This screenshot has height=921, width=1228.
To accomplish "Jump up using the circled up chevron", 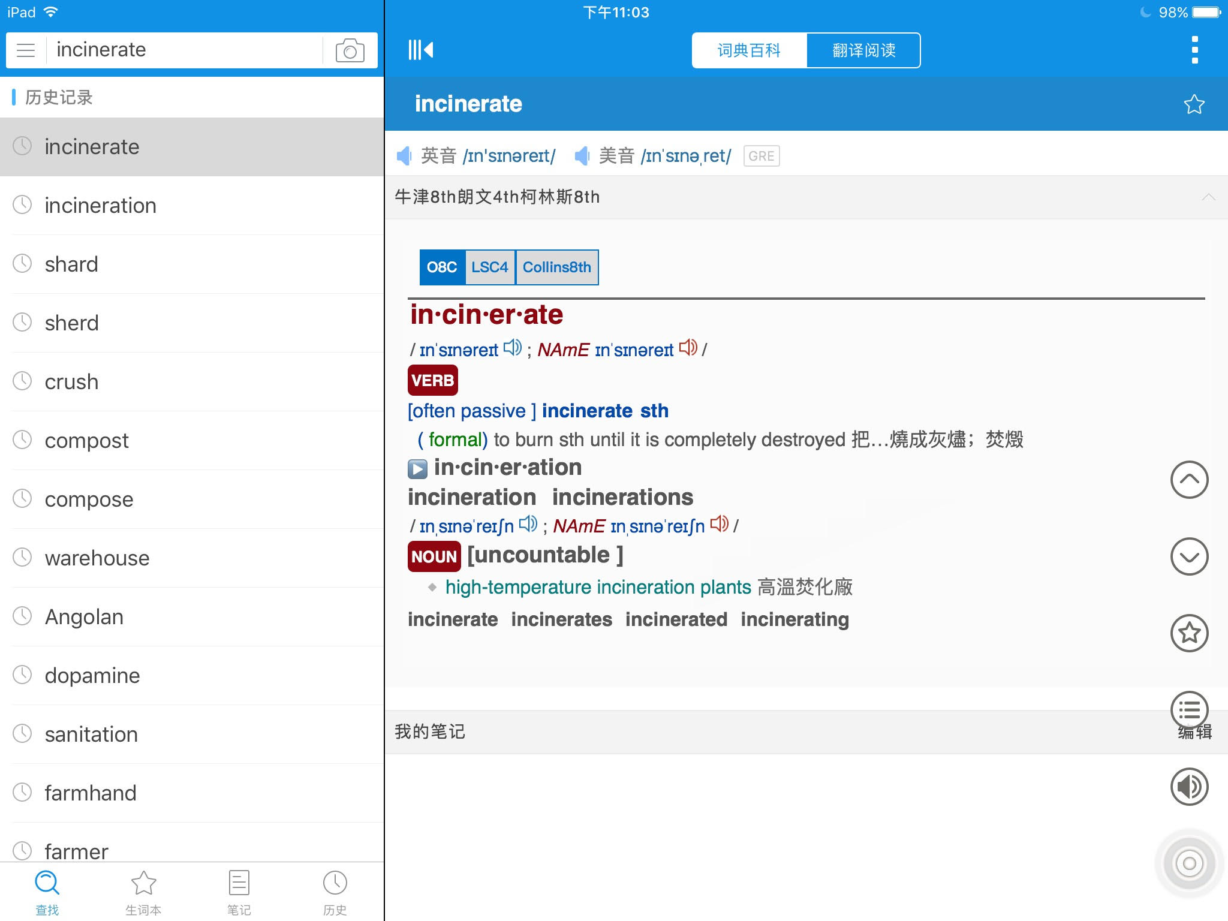I will click(1188, 480).
